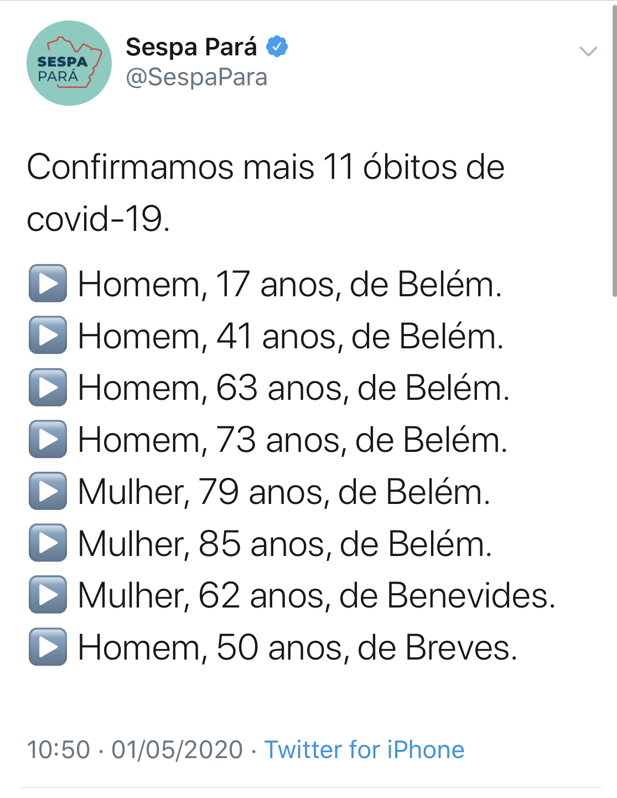
Task: Expand the tweet options chevron
Action: click(588, 52)
